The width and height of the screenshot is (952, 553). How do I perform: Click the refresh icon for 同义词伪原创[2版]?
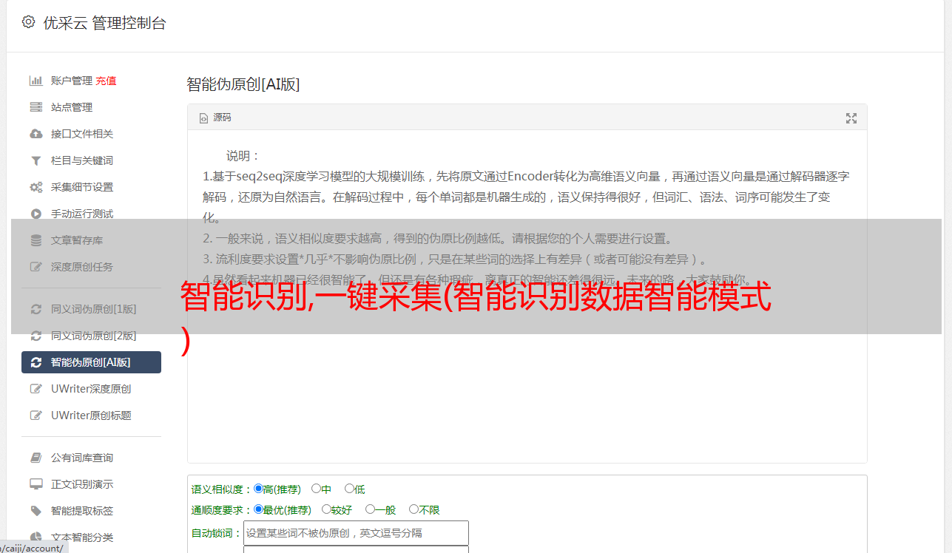coord(36,336)
